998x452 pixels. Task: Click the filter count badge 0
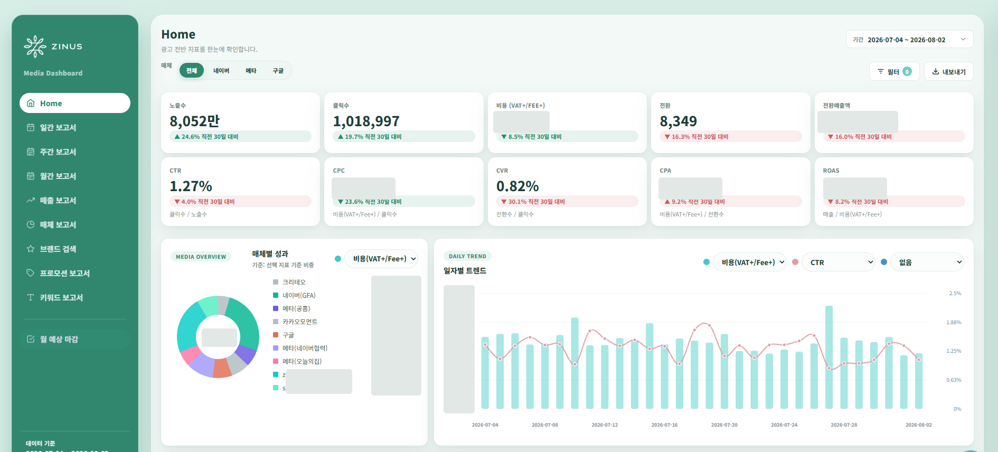pyautogui.click(x=907, y=72)
